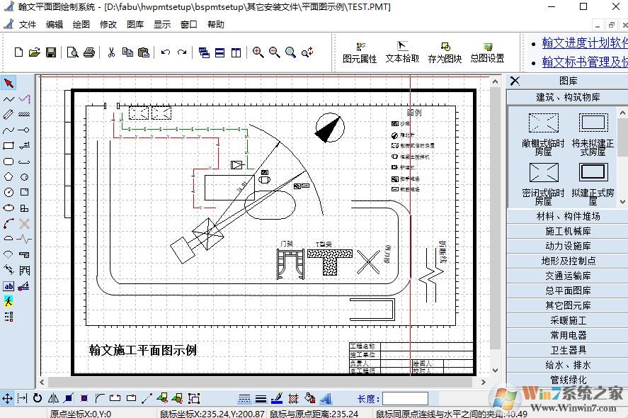Viewport: 628px width, 418px height.
Task: Click the Print icon in toolbar
Action: (89, 52)
